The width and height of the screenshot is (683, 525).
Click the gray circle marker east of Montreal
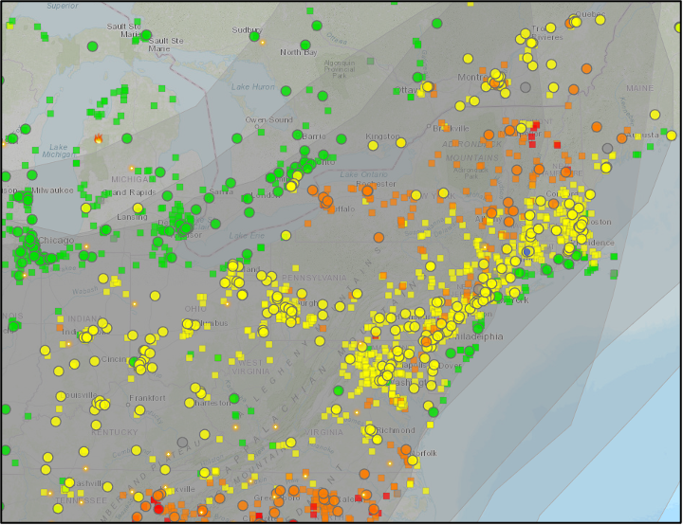[x=525, y=87]
